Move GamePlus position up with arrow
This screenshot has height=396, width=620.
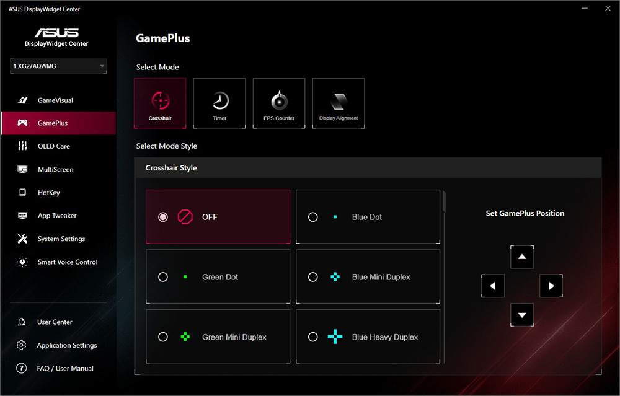tap(522, 257)
